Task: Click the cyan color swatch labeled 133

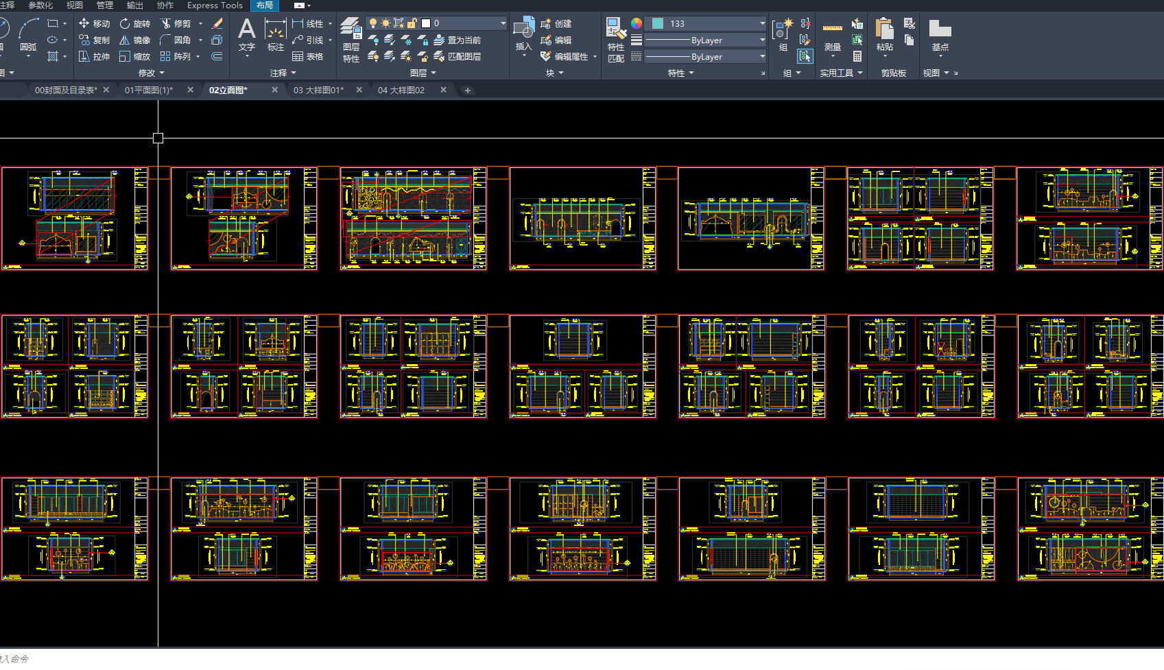Action: click(x=657, y=23)
